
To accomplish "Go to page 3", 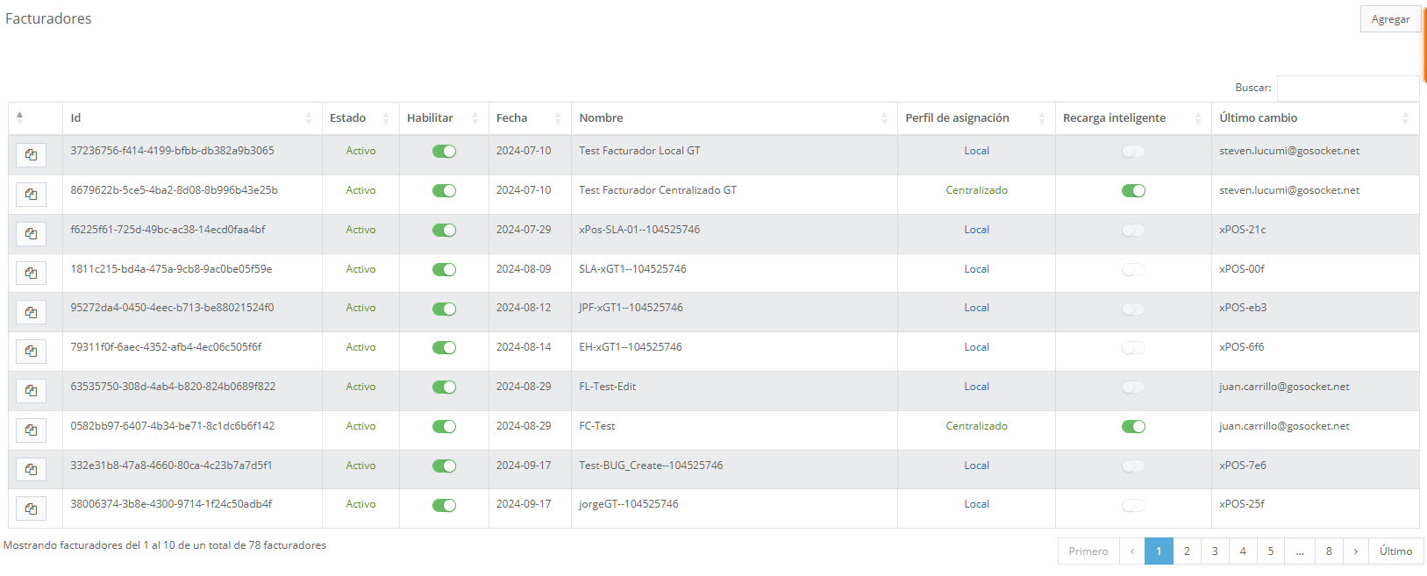I will 1215,551.
